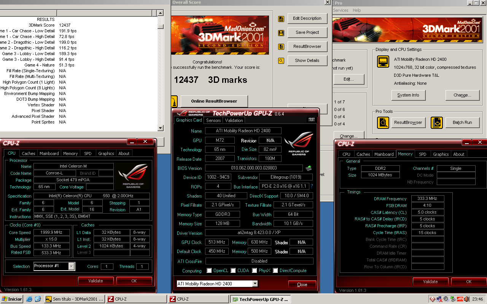Click the ATI tray icon
Viewport: 487px width, 304px height.
(x=460, y=299)
